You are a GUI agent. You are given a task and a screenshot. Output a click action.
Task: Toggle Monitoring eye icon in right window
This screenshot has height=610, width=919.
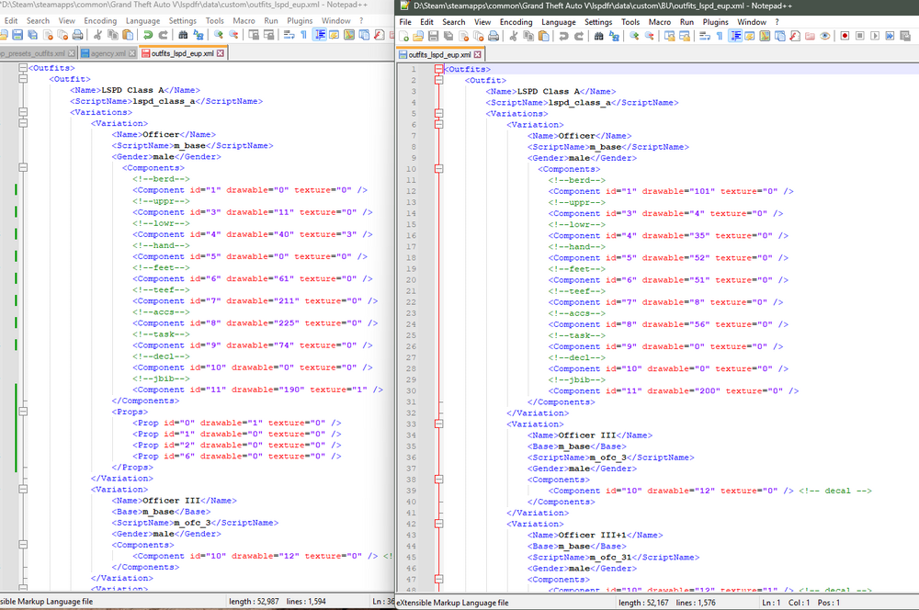tap(825, 37)
